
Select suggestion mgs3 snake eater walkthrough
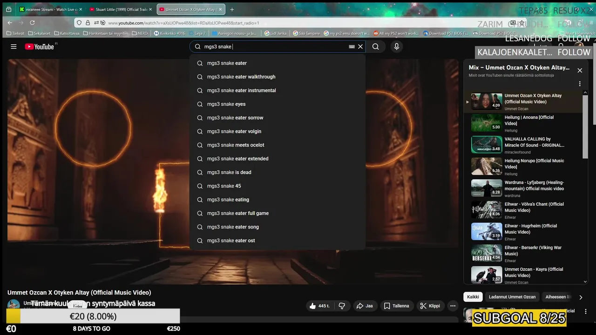click(278, 77)
